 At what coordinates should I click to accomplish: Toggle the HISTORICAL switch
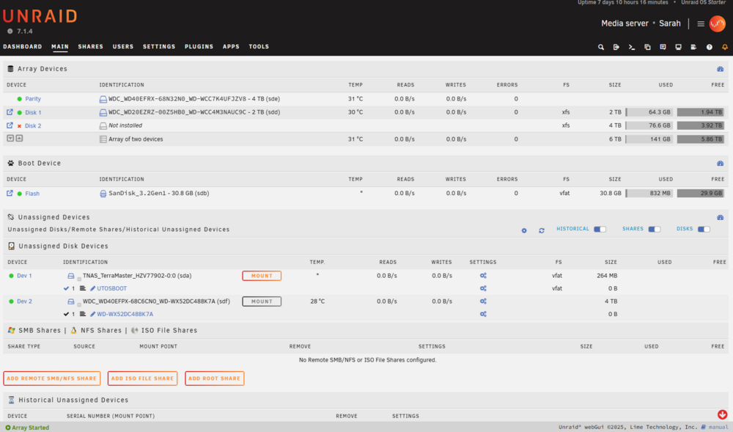click(600, 229)
